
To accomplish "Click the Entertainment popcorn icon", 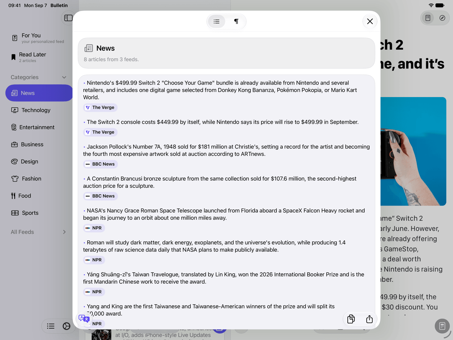I will (x=14, y=127).
